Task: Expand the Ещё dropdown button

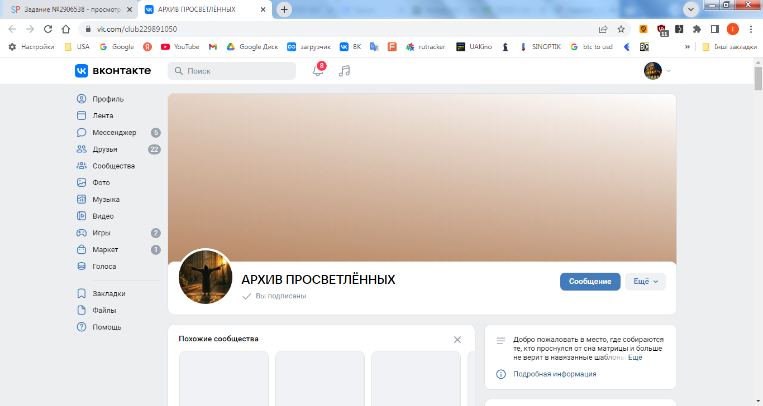Action: tap(645, 282)
